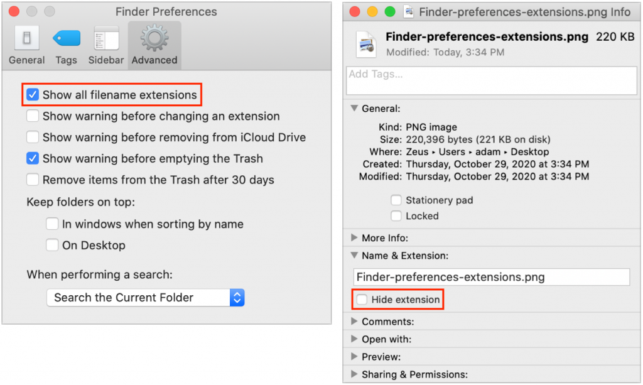The width and height of the screenshot is (643, 385).
Task: Uncheck Show all filename extensions
Action: tap(33, 95)
